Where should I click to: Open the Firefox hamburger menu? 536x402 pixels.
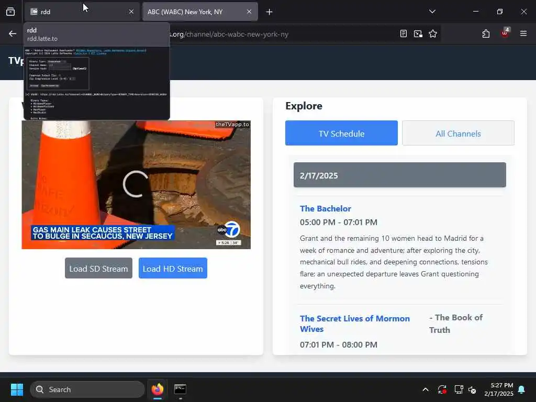pyautogui.click(x=523, y=33)
